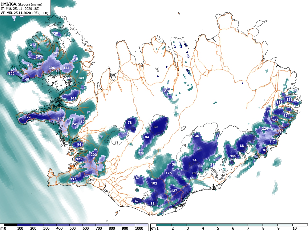Image resolution: width=308 pixels, height=231 pixels.
Task: Click the '500' label in the meter legend
Action: coord(73,229)
